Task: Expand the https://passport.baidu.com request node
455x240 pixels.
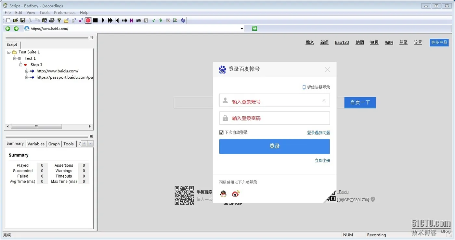Action: click(x=27, y=77)
